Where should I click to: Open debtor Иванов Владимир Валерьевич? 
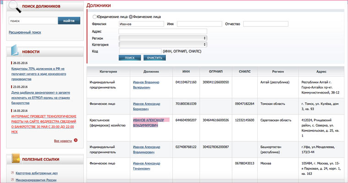tap(147, 84)
